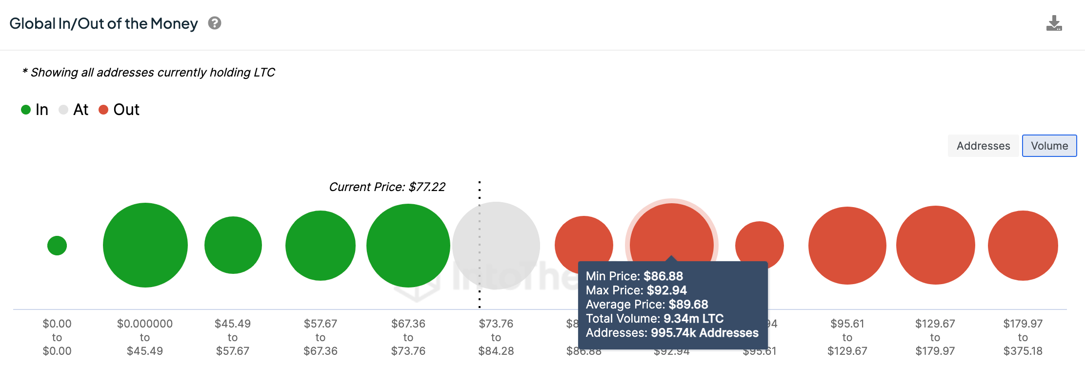The width and height of the screenshot is (1085, 385).
Task: Open the help tooltip question mark icon
Action: tap(216, 23)
